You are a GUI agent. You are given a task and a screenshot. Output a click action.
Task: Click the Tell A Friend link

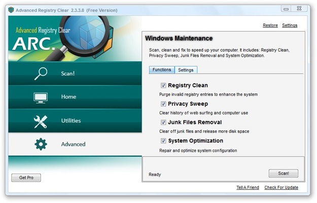click(248, 188)
